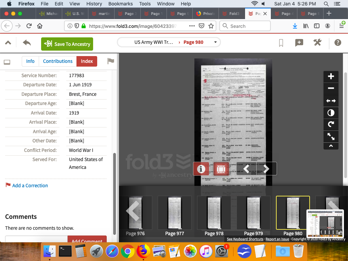Collapse the viewer tool panel
348x261 pixels.
[x=331, y=146]
